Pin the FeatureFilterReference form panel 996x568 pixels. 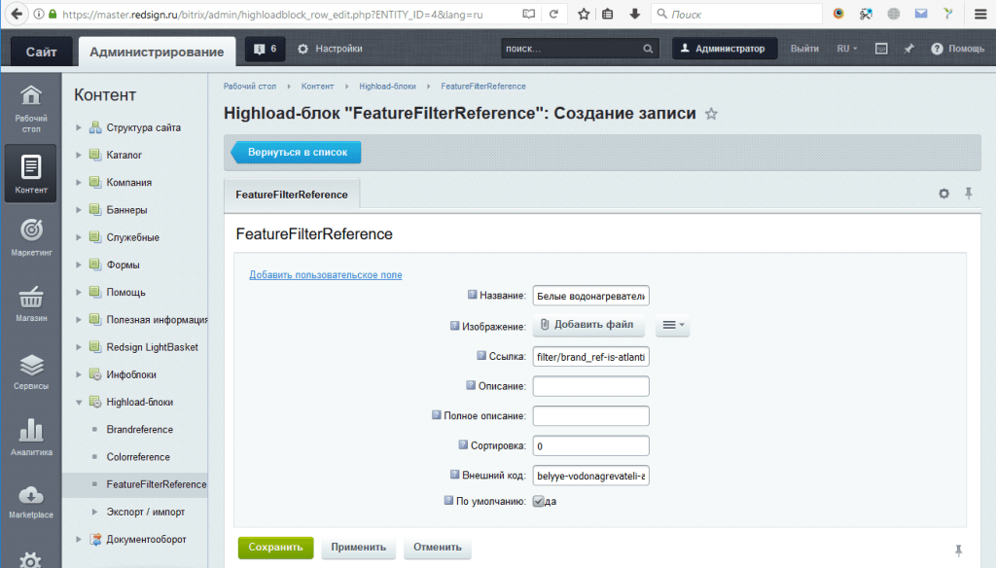point(968,194)
